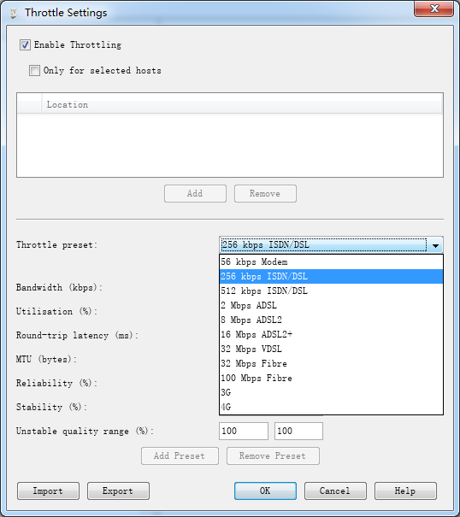Click the Add host button
Viewport: 460px width, 517px height.
(x=195, y=193)
